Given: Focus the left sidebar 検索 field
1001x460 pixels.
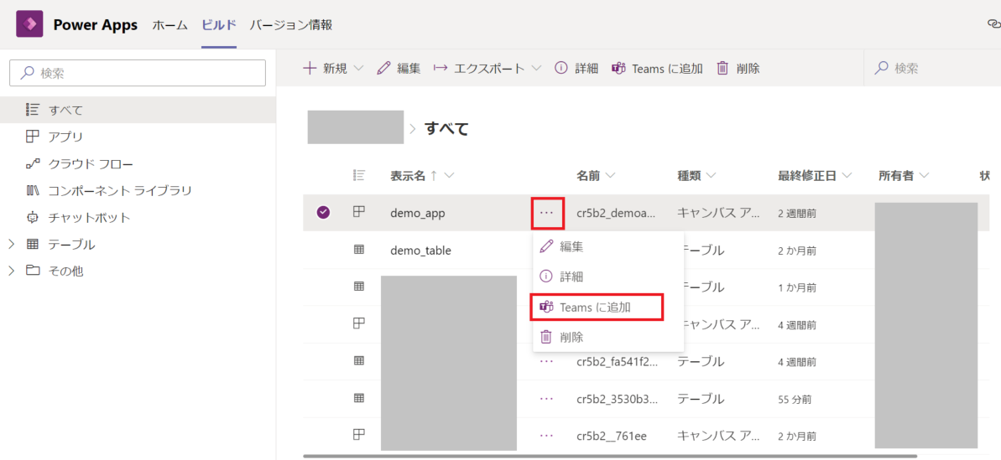Looking at the screenshot, I should pyautogui.click(x=138, y=73).
